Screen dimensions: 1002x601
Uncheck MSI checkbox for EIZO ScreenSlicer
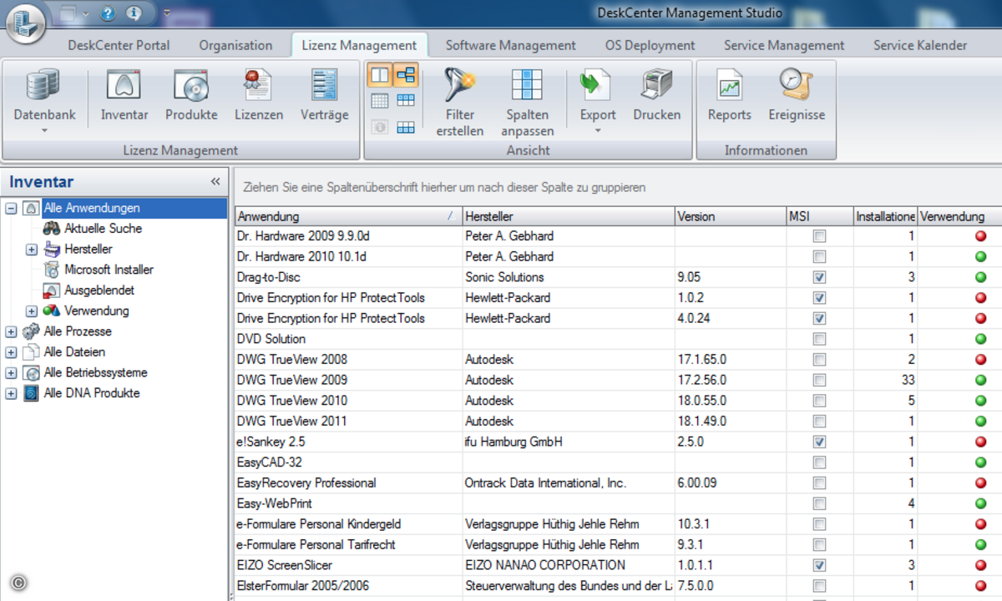coord(819,565)
